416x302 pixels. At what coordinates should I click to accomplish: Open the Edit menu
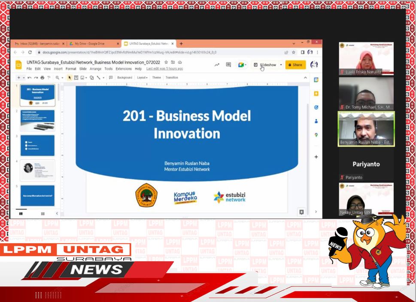click(38, 69)
